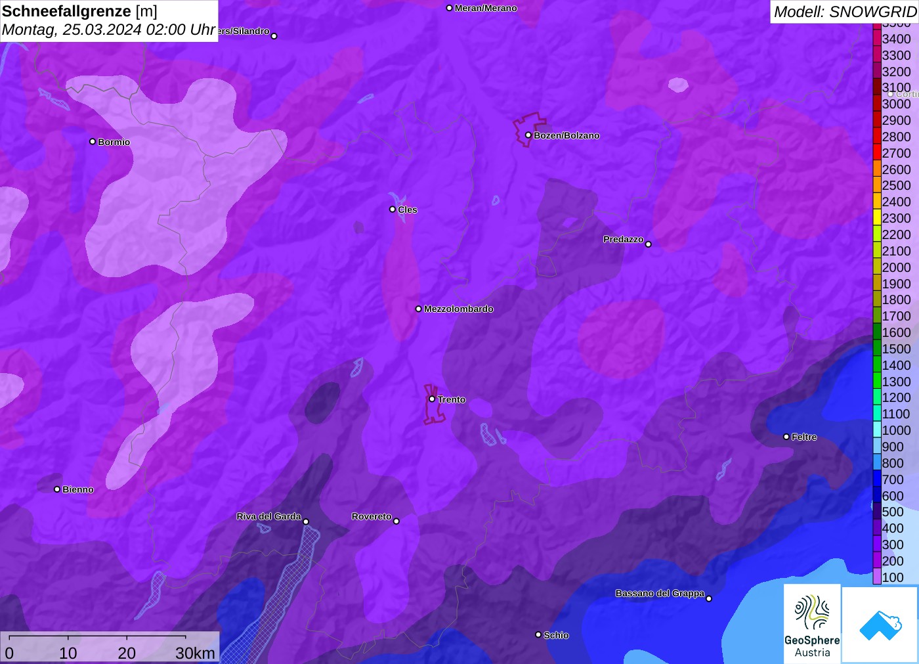Click the '30km' scale bar label
This screenshot has width=919, height=664.
point(195,653)
